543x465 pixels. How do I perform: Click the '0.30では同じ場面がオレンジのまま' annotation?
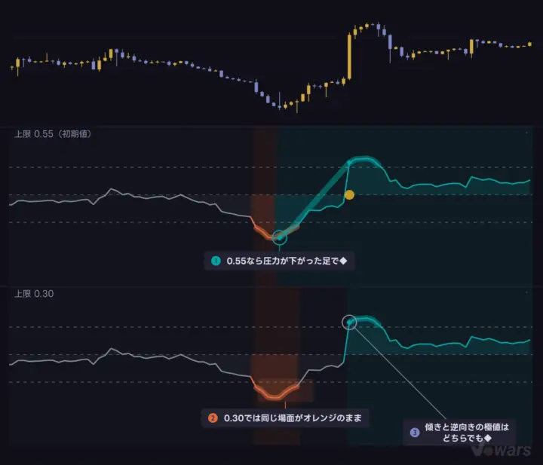[x=285, y=418]
